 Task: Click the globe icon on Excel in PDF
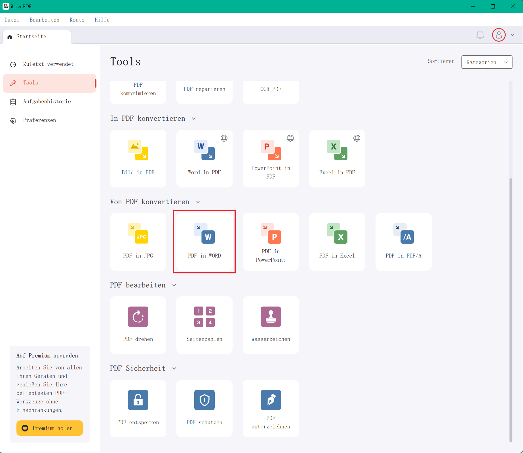357,138
